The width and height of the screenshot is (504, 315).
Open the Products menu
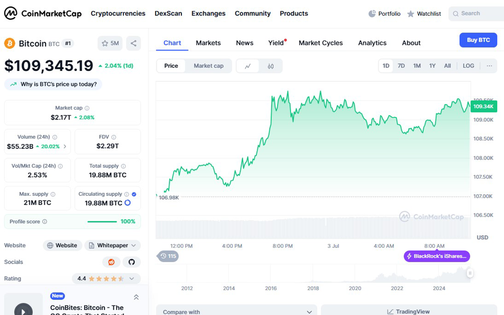point(294,13)
